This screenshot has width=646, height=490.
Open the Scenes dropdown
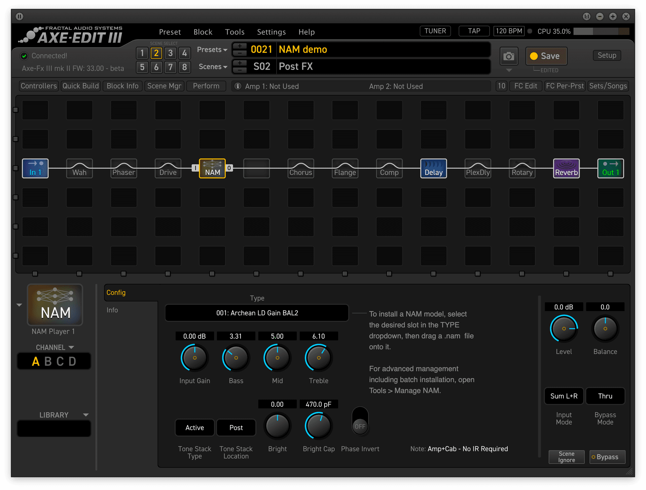coord(213,67)
